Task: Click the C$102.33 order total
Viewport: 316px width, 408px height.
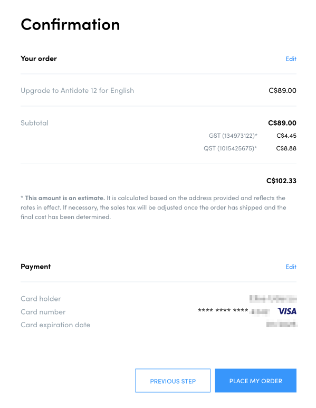Action: [281, 181]
